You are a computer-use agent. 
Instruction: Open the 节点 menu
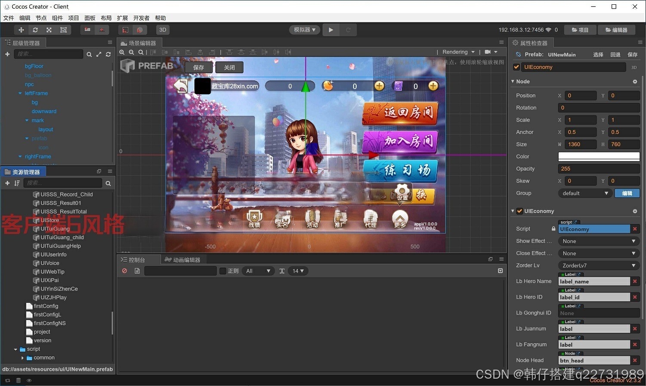pos(41,18)
